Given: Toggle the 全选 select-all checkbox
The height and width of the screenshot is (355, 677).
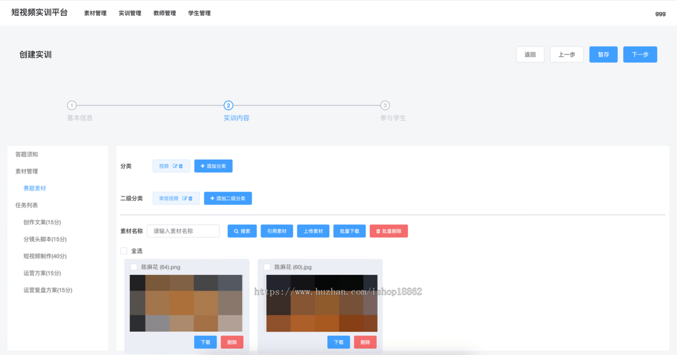Looking at the screenshot, I should (x=124, y=251).
